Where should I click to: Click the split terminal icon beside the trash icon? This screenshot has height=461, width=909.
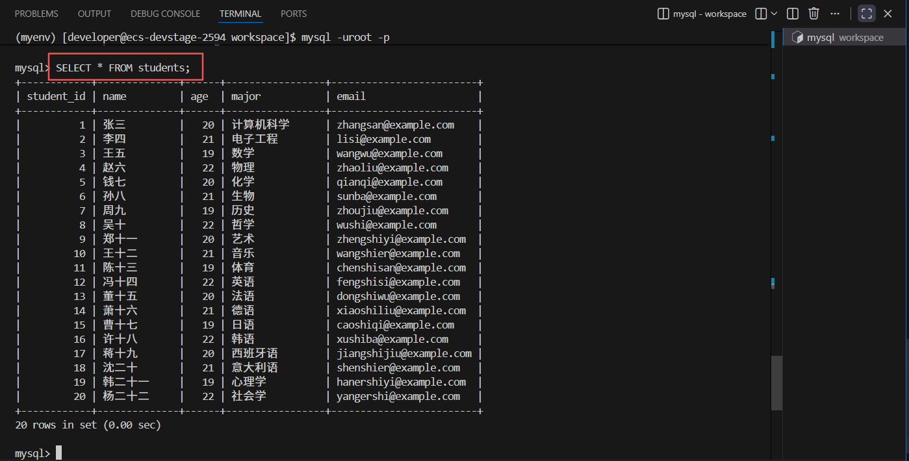pyautogui.click(x=793, y=14)
